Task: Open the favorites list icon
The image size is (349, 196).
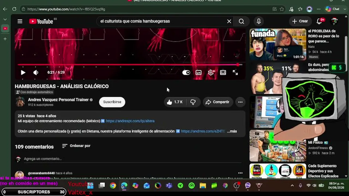Action: tap(300, 9)
